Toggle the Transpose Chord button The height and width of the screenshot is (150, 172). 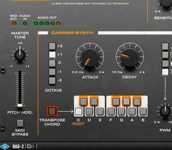(x=52, y=111)
